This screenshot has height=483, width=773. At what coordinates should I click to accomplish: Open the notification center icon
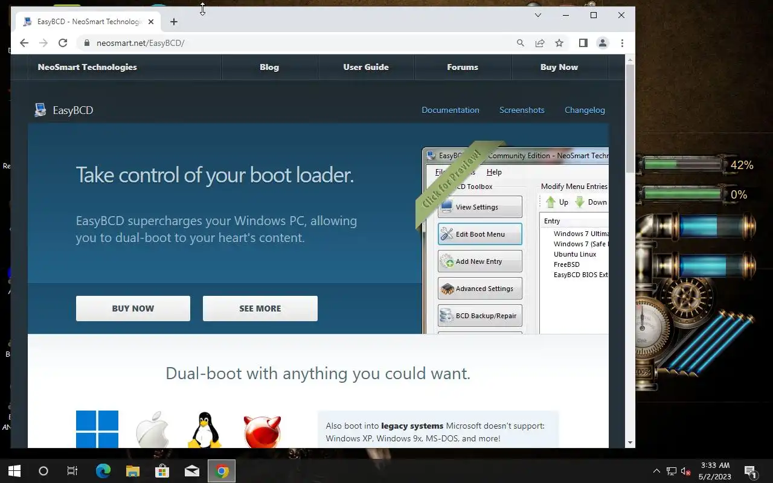pyautogui.click(x=751, y=471)
